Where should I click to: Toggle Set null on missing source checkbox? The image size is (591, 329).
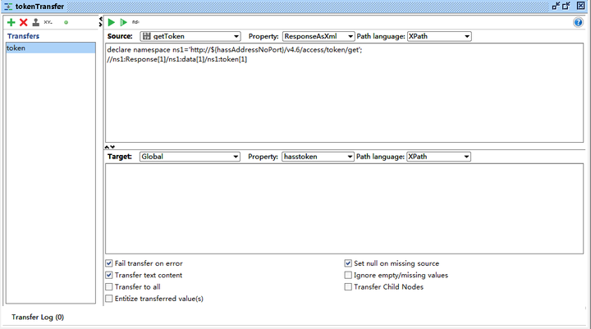tap(348, 263)
